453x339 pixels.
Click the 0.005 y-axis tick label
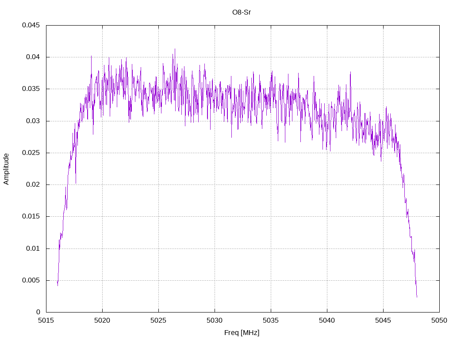31,280
